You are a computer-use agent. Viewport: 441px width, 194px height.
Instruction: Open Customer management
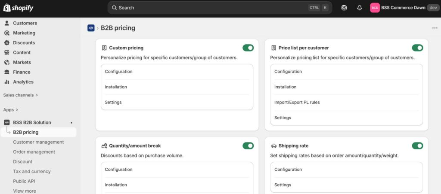pos(38,142)
